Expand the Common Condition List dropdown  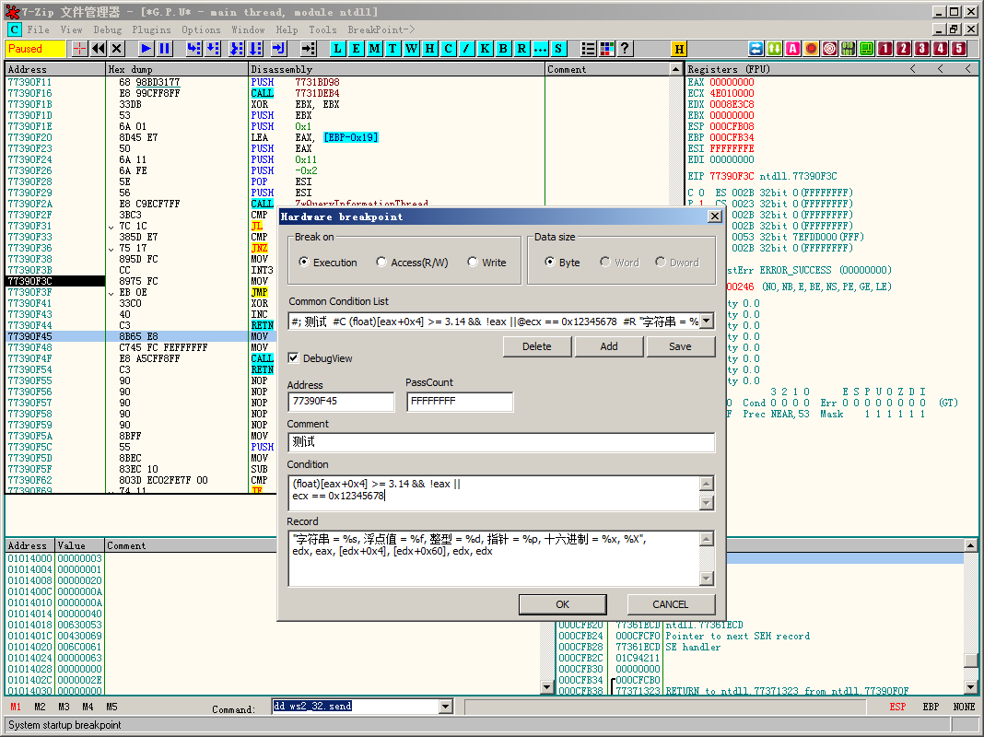click(x=707, y=321)
